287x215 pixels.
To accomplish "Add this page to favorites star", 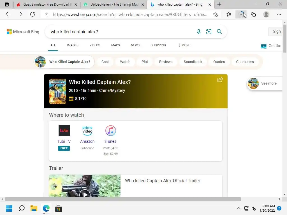I will click(216, 14).
